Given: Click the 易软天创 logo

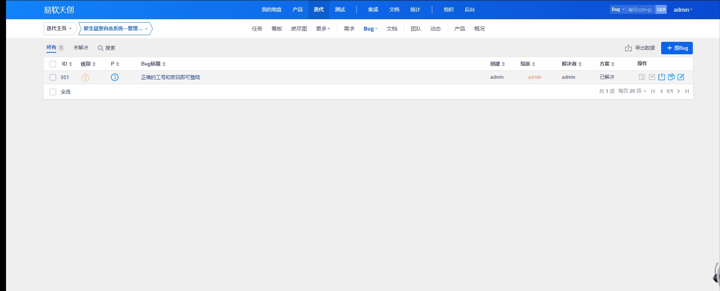Looking at the screenshot, I should [x=59, y=10].
